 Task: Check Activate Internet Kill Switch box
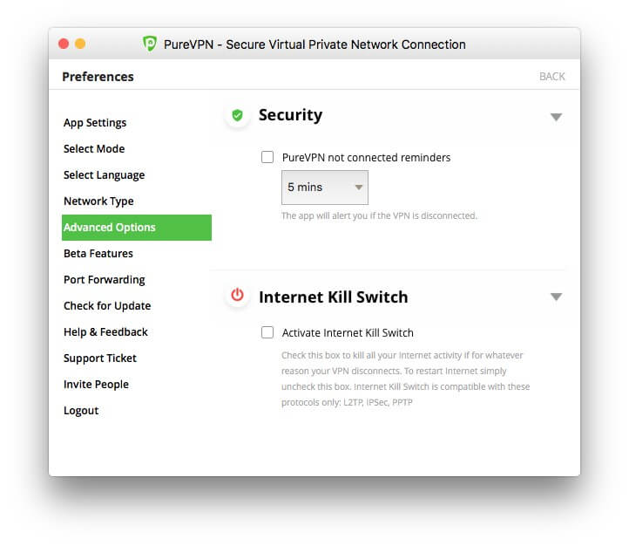coord(267,332)
